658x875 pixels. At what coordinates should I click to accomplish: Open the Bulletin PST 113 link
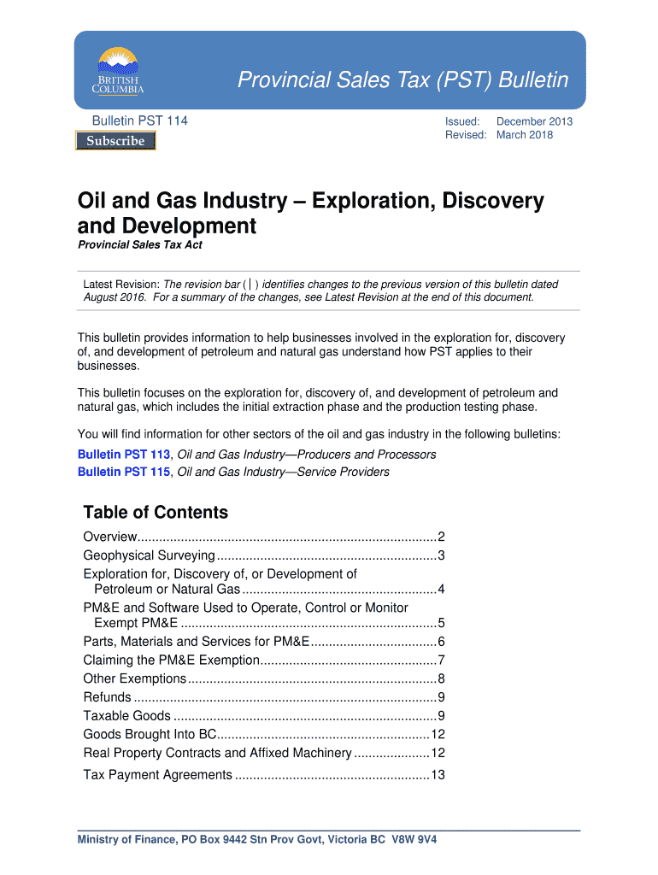(x=123, y=455)
